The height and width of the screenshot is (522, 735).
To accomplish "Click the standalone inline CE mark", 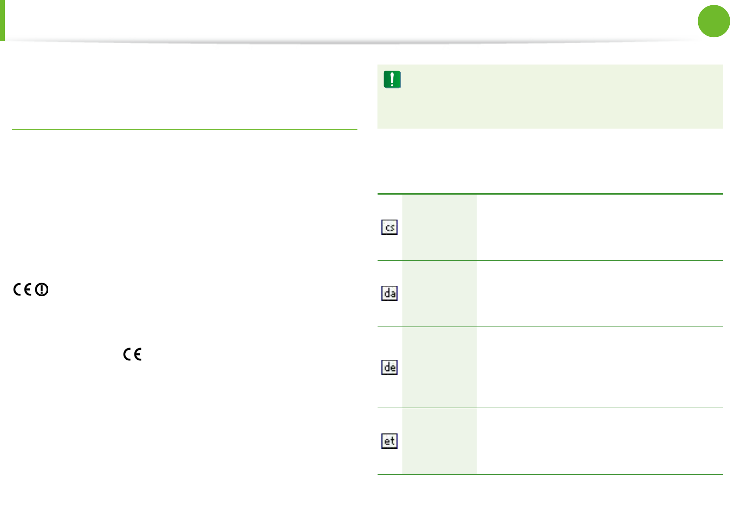I will (x=132, y=354).
